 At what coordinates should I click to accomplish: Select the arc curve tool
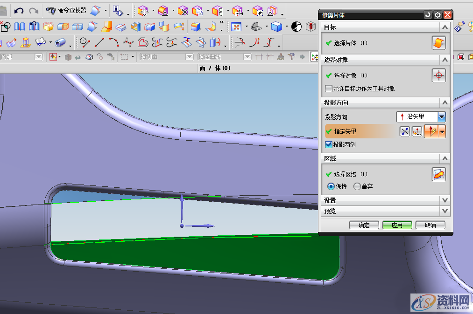pyautogui.click(x=113, y=43)
